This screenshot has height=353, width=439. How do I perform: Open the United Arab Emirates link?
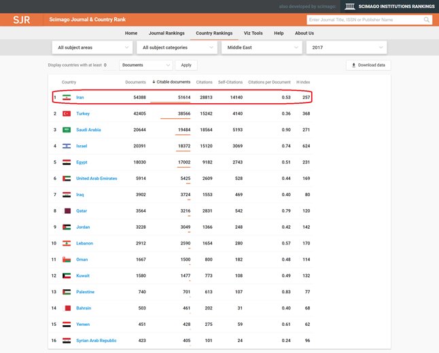[96, 179]
